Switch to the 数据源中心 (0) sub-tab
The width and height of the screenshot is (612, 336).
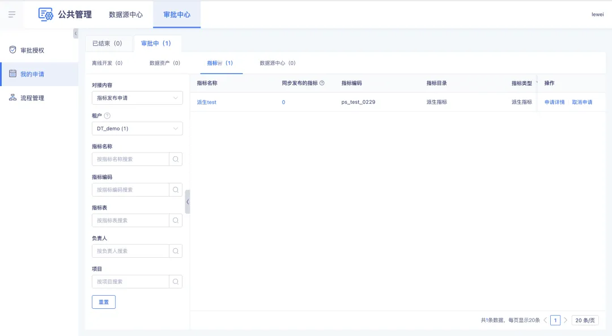click(278, 63)
